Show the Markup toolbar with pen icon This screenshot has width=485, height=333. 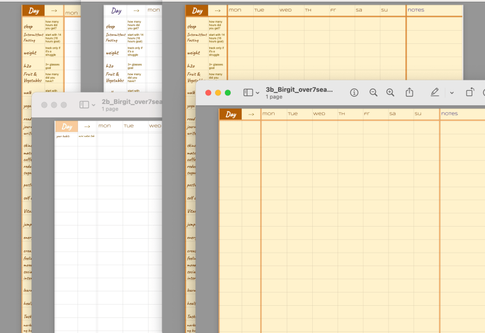pyautogui.click(x=435, y=92)
